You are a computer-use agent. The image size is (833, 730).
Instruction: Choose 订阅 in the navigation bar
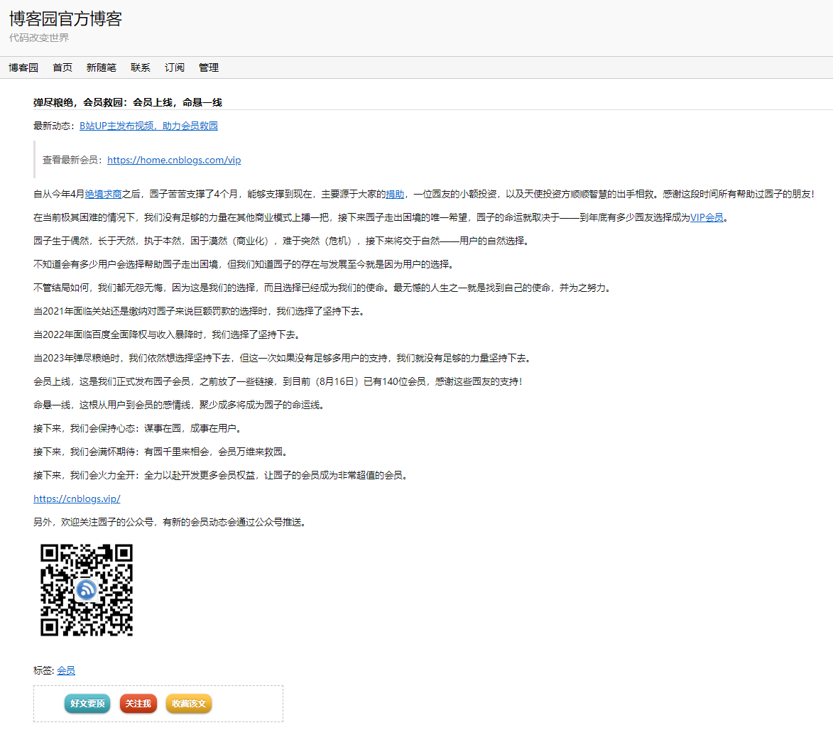[174, 67]
